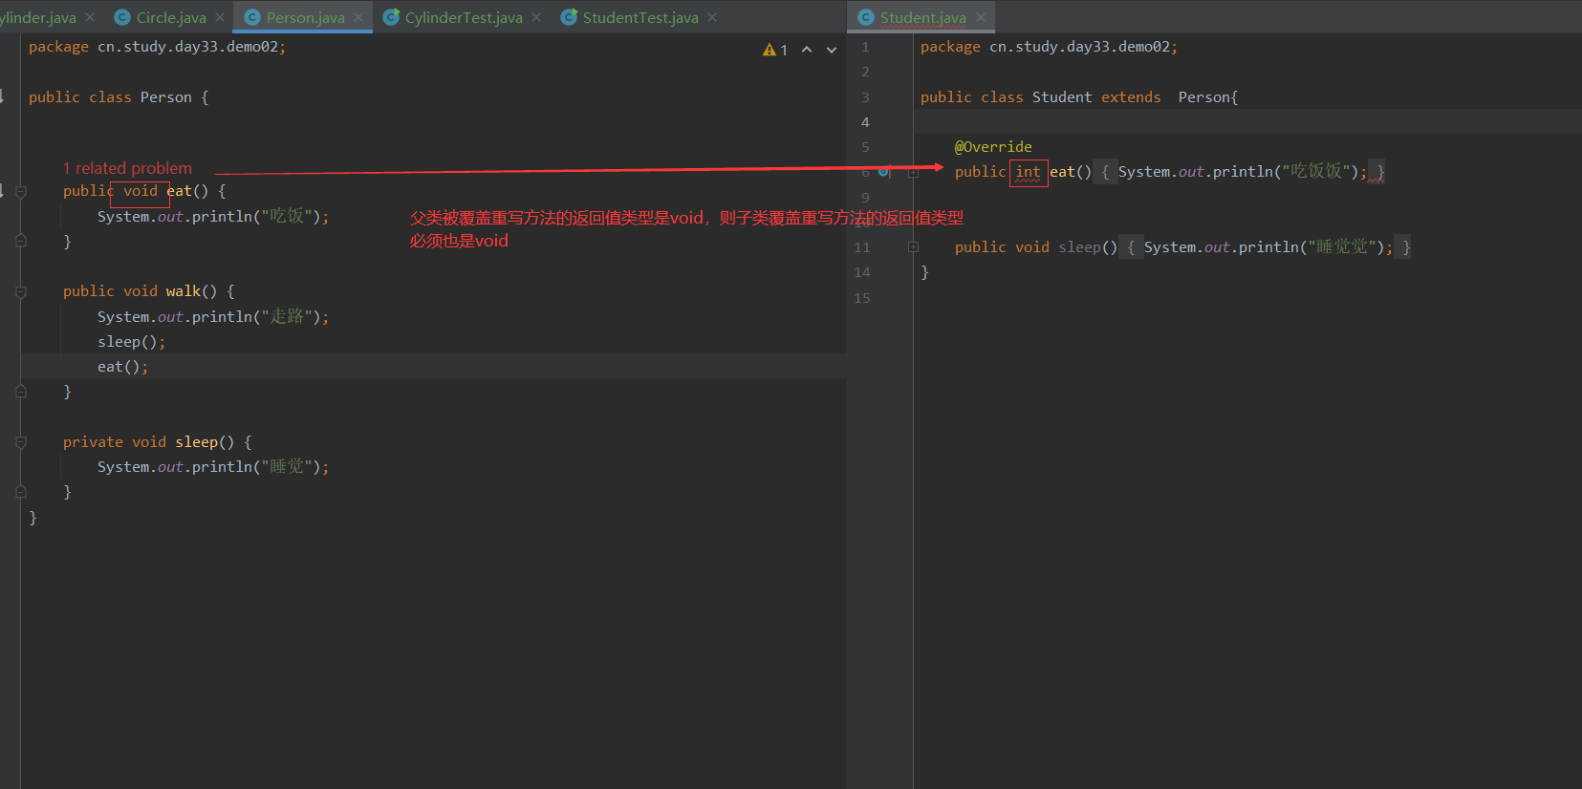Select the Person.java editor tab
The image size is (1582, 789).
[305, 17]
